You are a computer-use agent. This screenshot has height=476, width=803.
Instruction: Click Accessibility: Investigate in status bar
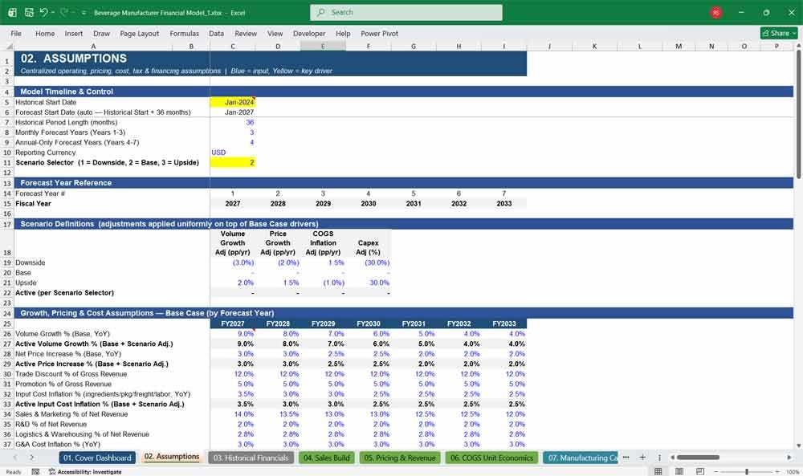point(85,472)
